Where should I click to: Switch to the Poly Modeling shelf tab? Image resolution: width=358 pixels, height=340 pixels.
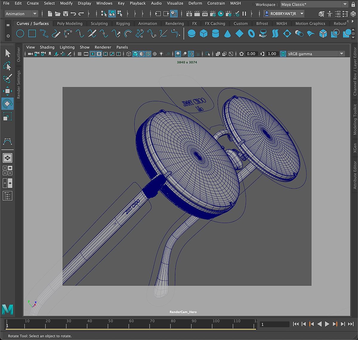tap(70, 24)
